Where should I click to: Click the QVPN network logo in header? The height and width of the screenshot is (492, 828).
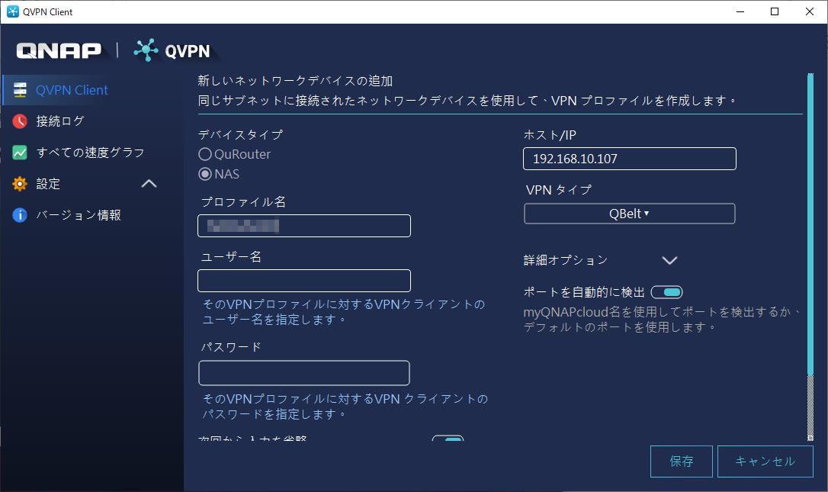point(146,50)
